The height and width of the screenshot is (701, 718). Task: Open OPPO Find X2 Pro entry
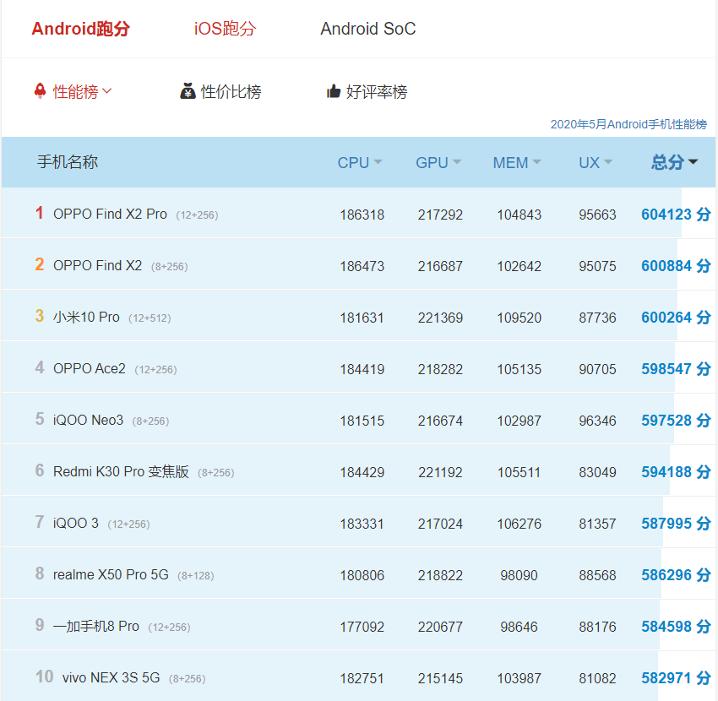(x=110, y=214)
